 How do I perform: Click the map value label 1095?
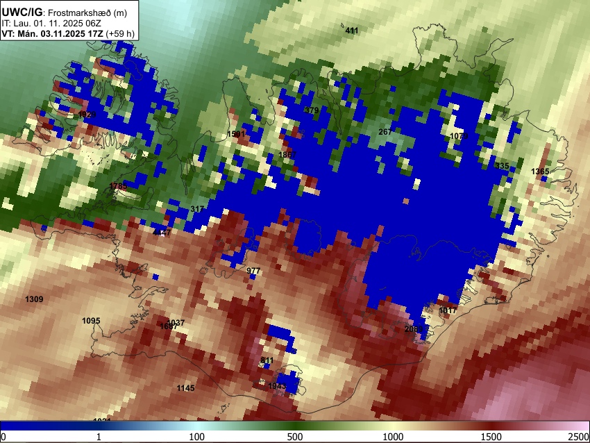coord(91,321)
